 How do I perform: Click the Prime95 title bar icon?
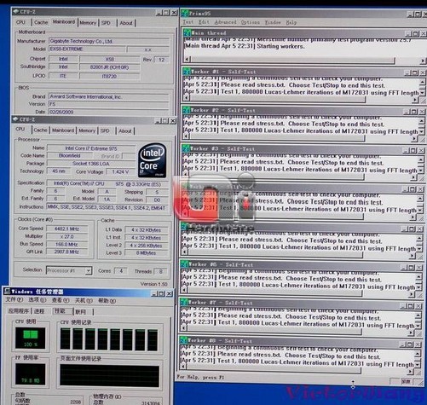185,13
